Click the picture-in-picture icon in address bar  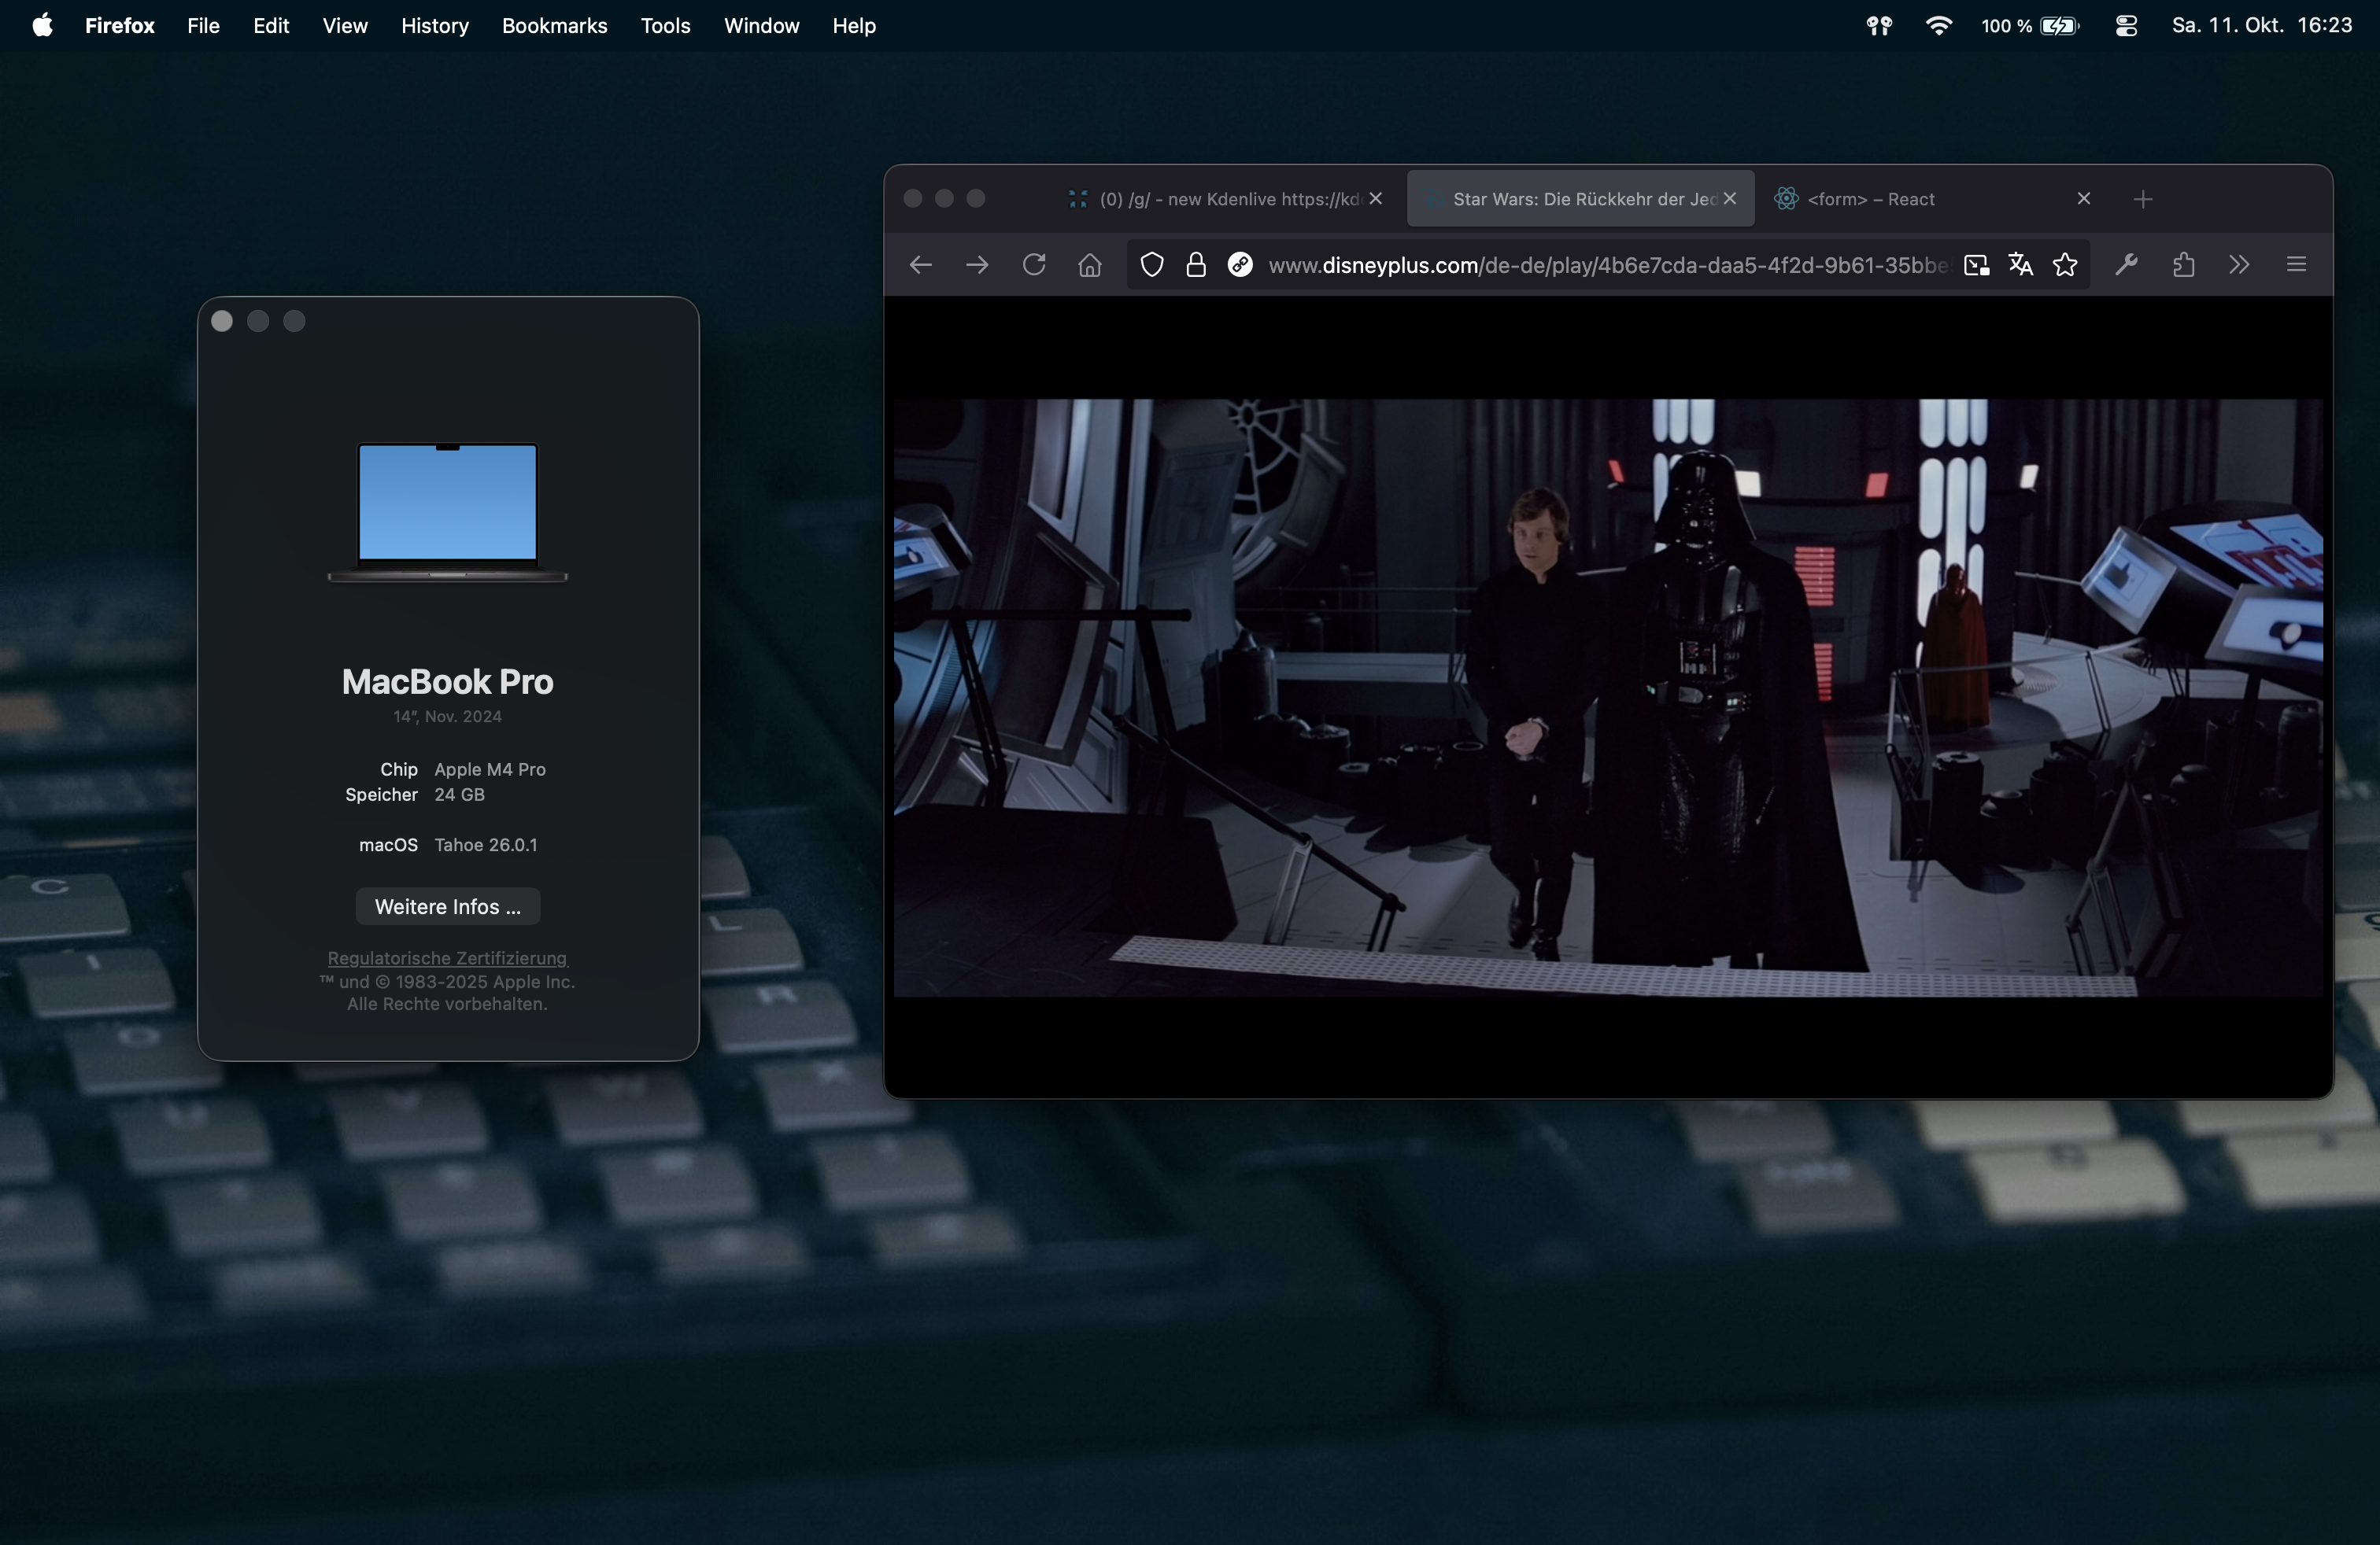[1976, 265]
